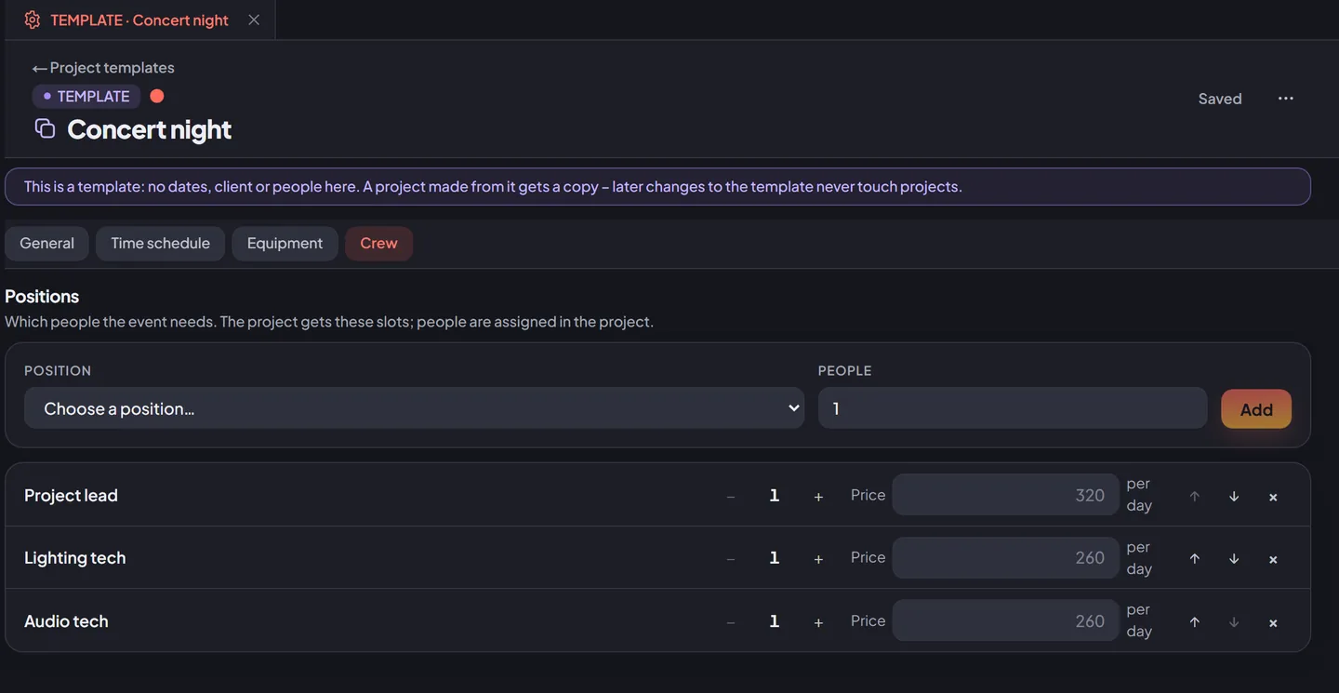Click the Audio tech row label
1339x693 pixels.
click(x=66, y=621)
